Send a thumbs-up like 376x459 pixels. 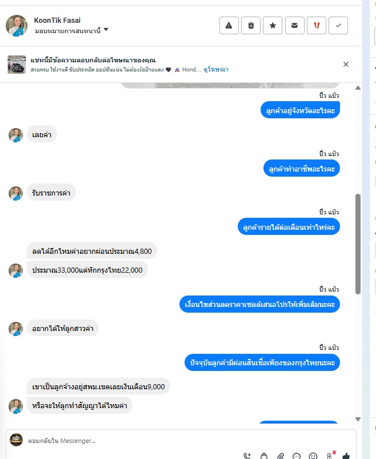tap(346, 456)
